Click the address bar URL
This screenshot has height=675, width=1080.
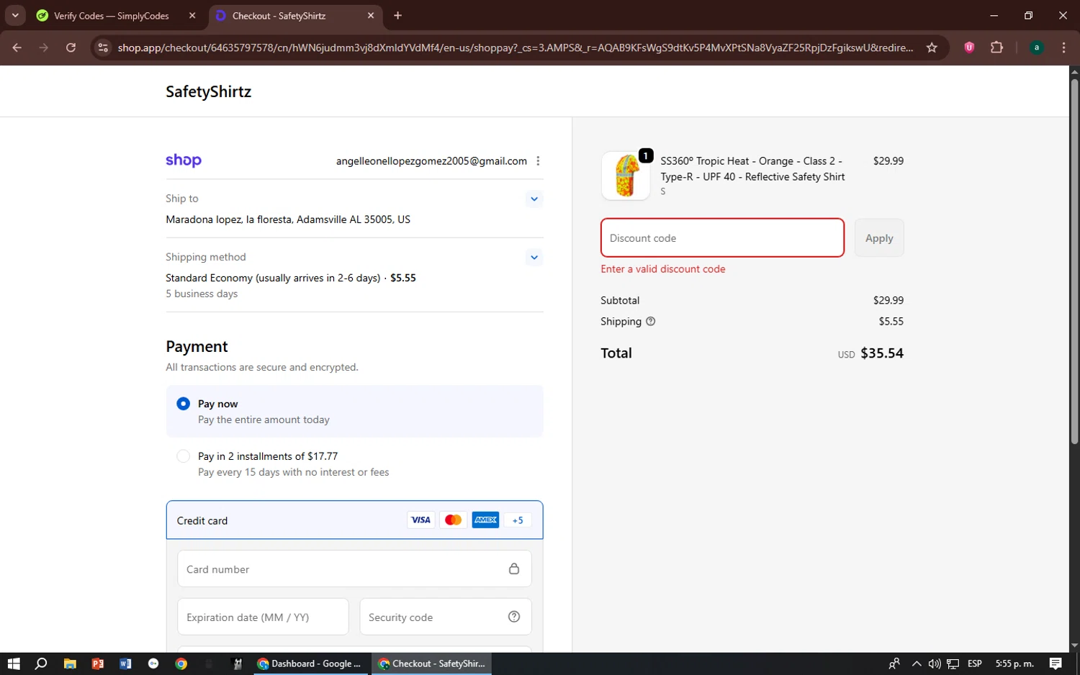[516, 47]
